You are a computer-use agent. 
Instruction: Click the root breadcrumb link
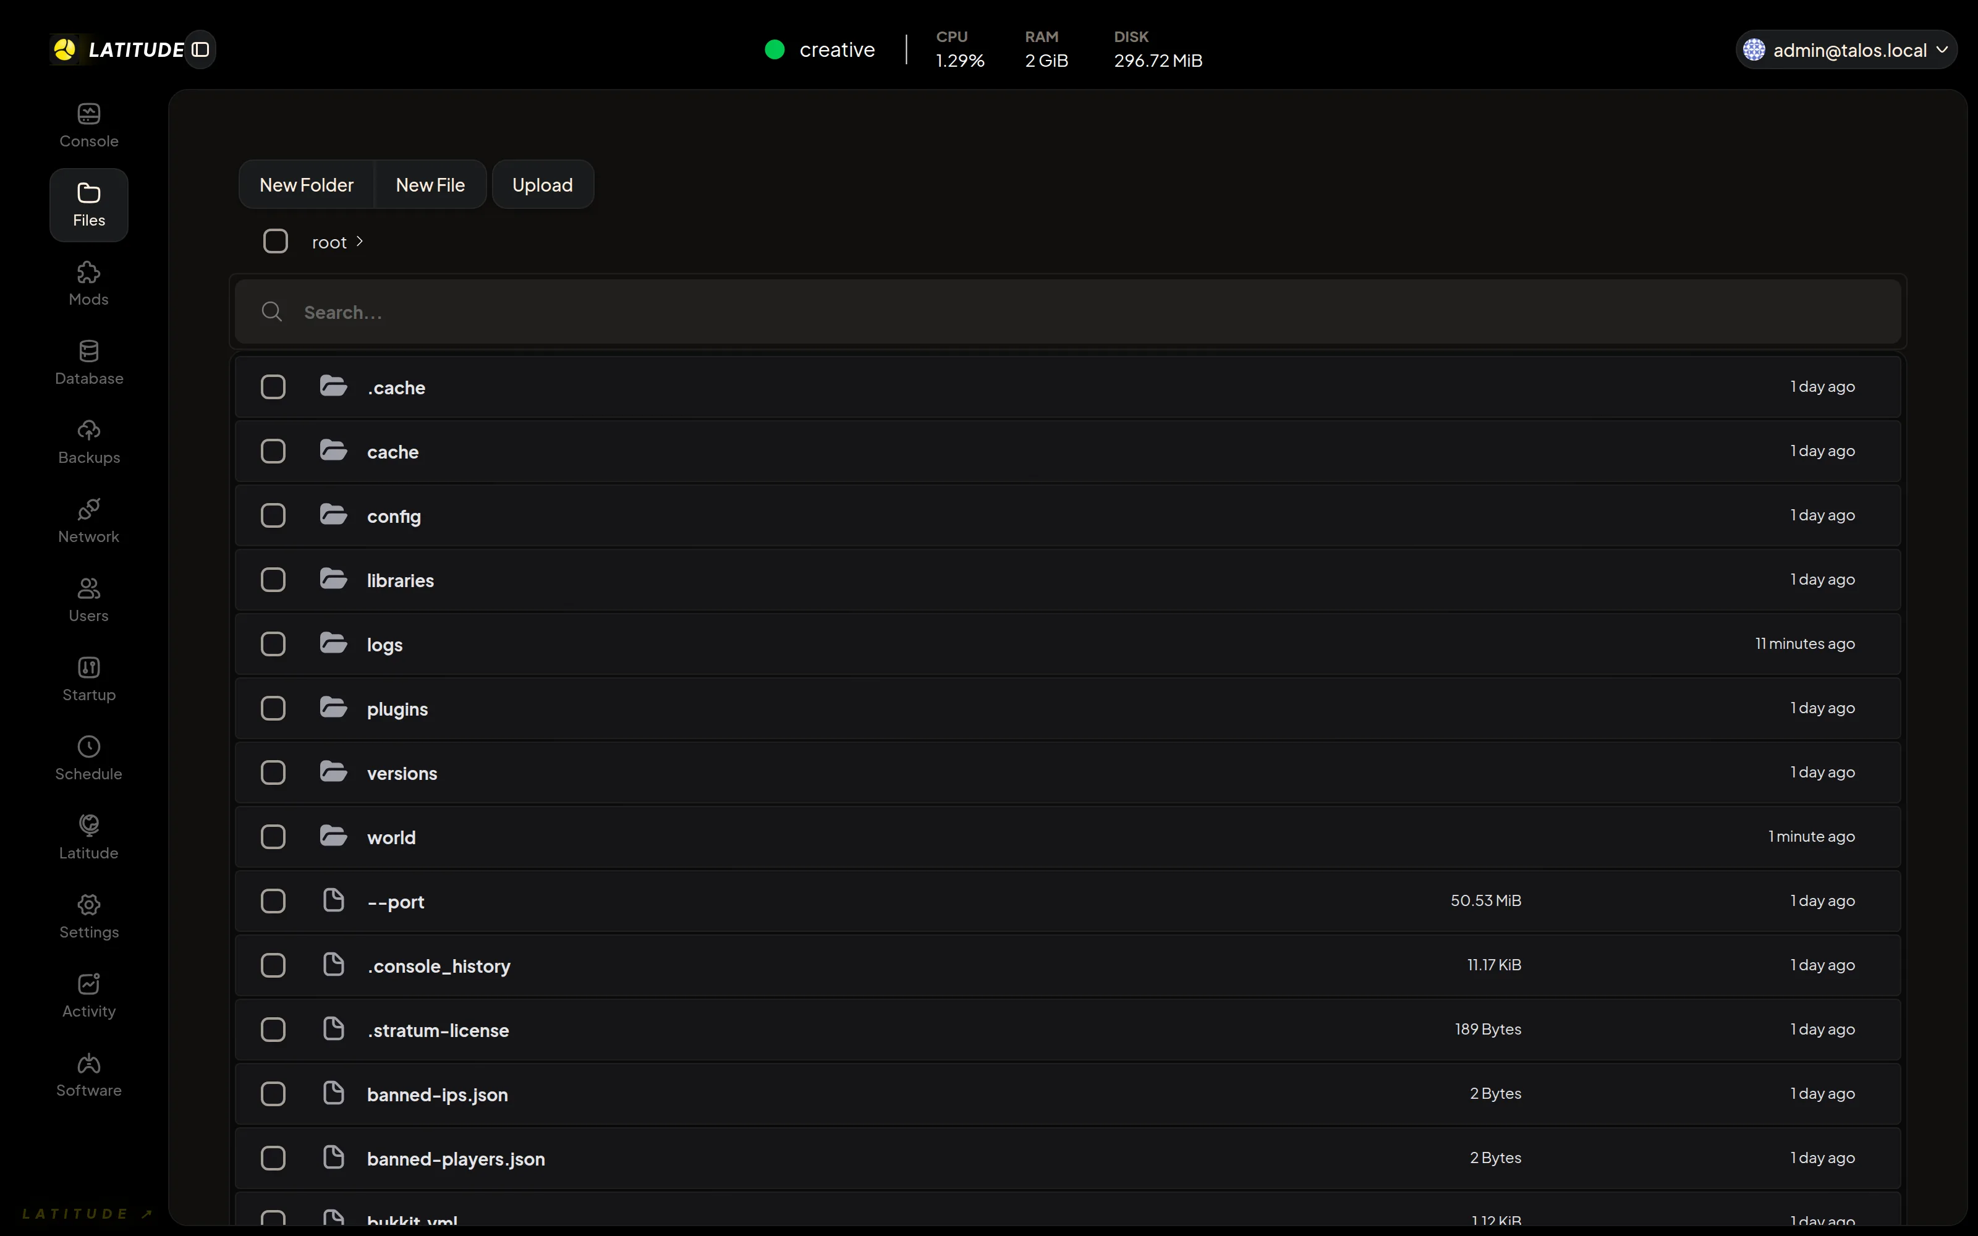point(329,242)
